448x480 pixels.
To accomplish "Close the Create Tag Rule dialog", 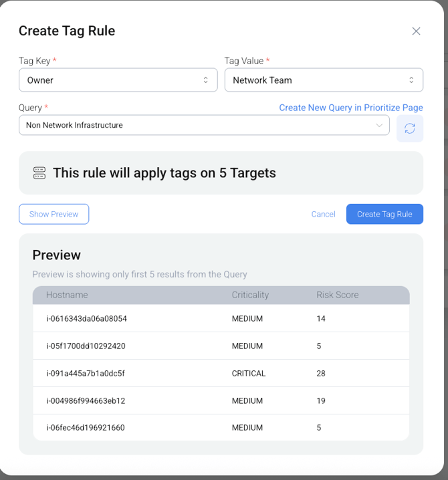I will pos(416,31).
